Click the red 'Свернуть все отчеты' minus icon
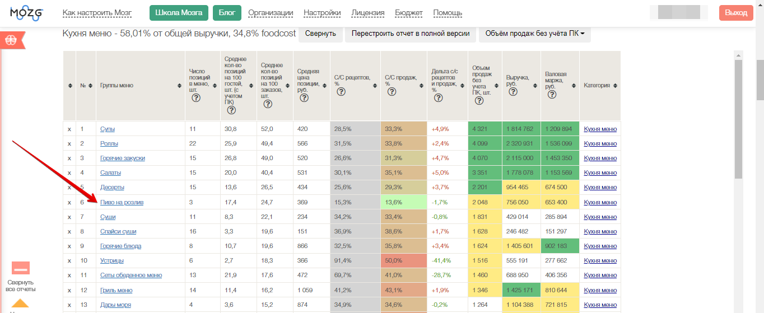Image resolution: width=764 pixels, height=313 pixels. pyautogui.click(x=21, y=268)
